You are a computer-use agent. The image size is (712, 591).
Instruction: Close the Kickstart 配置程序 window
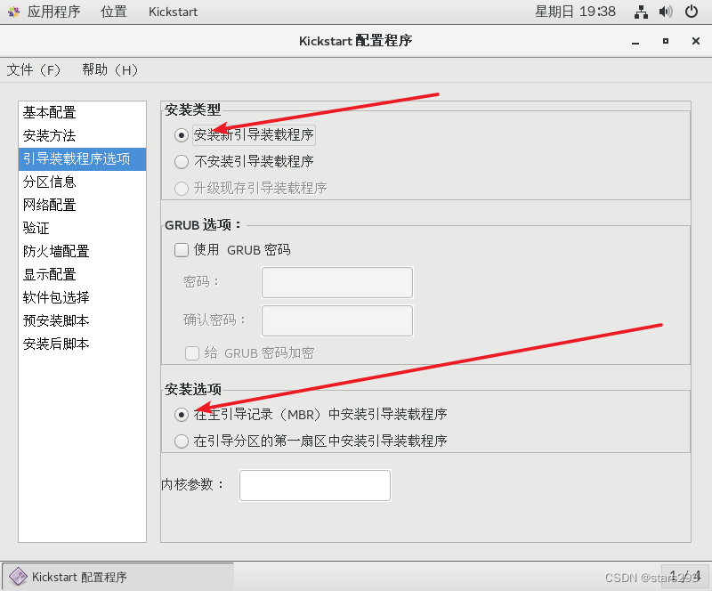coord(696,41)
